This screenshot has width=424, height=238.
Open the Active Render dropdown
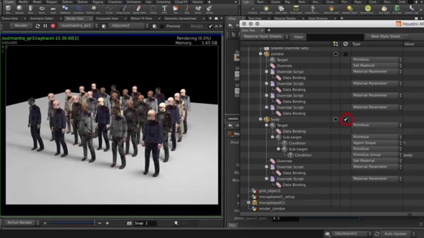[x=23, y=223]
